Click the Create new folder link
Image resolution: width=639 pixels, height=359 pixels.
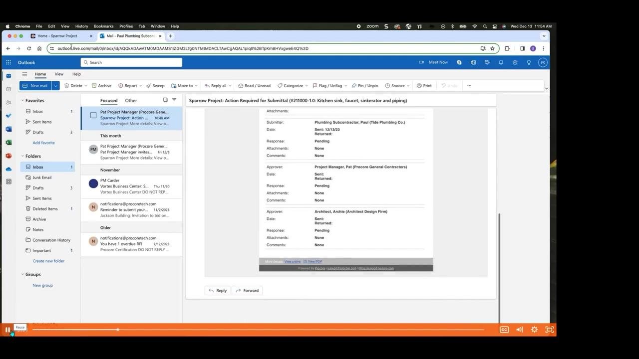(x=48, y=261)
